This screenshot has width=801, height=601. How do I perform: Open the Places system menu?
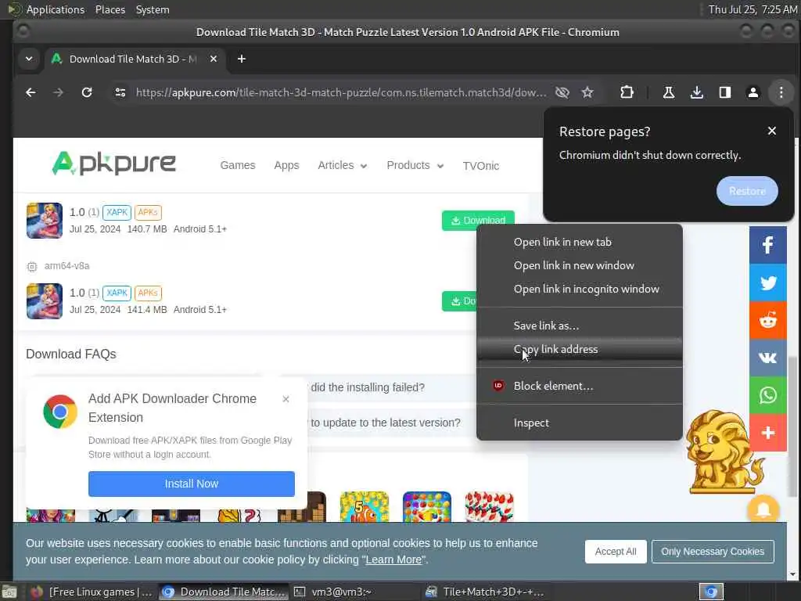click(x=110, y=9)
